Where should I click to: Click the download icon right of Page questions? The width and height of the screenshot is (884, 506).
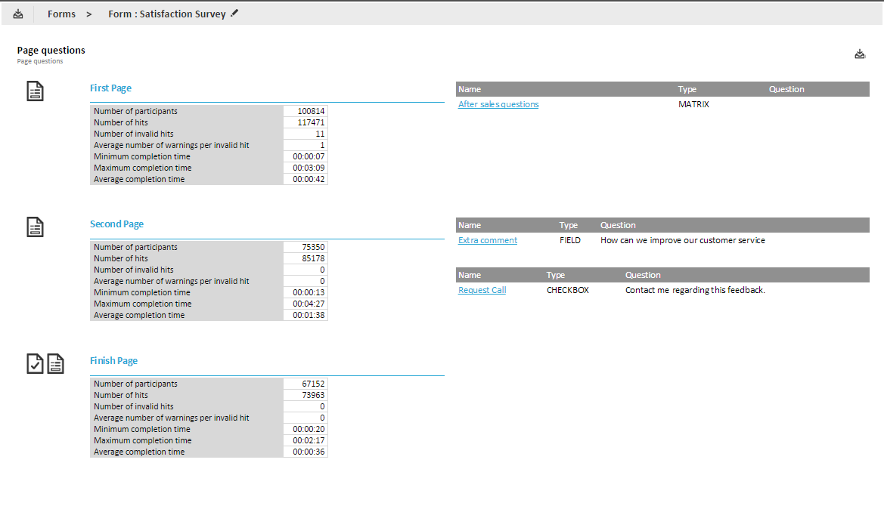(859, 54)
